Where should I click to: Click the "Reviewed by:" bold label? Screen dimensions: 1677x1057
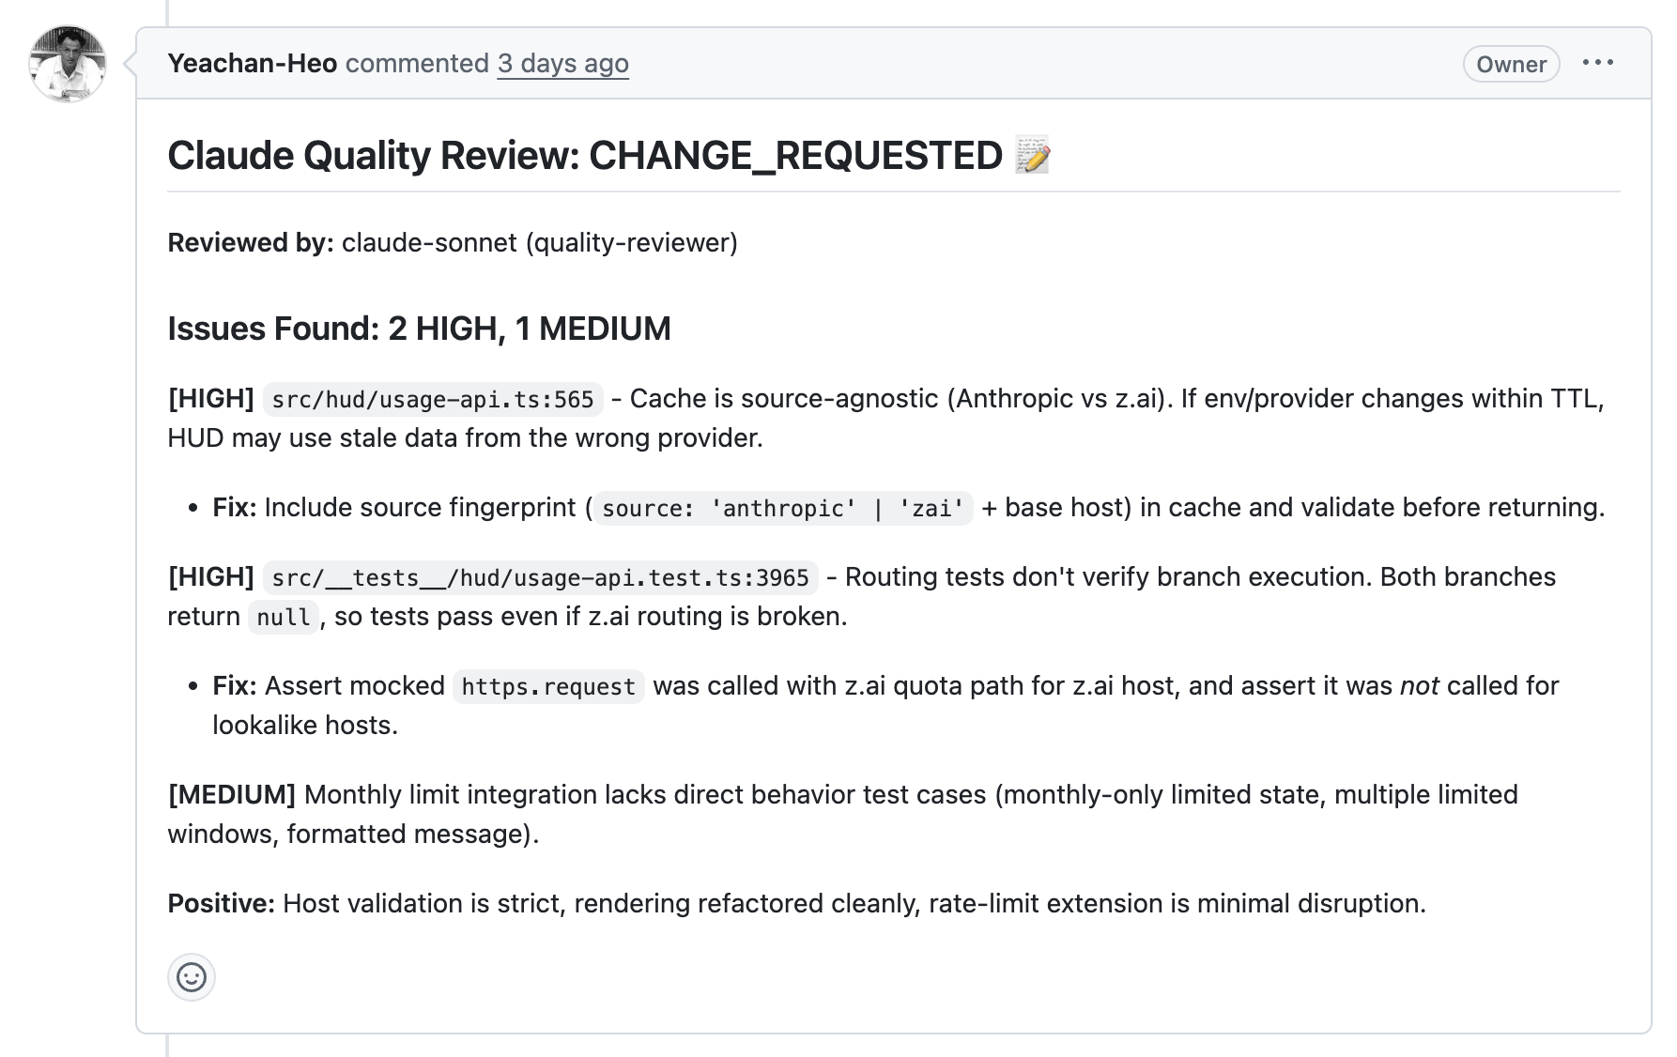[251, 242]
